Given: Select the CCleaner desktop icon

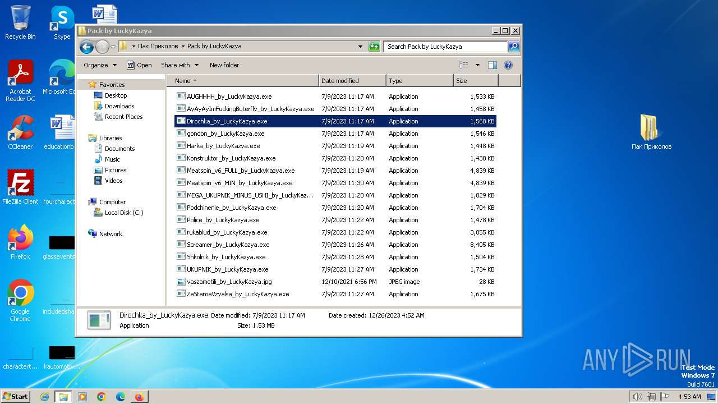Looking at the screenshot, I should pyautogui.click(x=20, y=132).
